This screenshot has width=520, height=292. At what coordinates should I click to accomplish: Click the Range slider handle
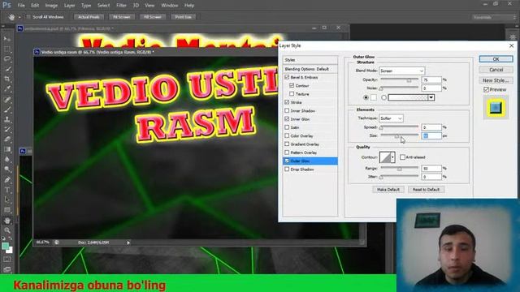click(x=399, y=170)
